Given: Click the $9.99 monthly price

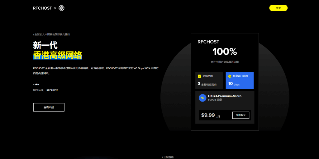Looking at the screenshot, I should [x=208, y=115].
